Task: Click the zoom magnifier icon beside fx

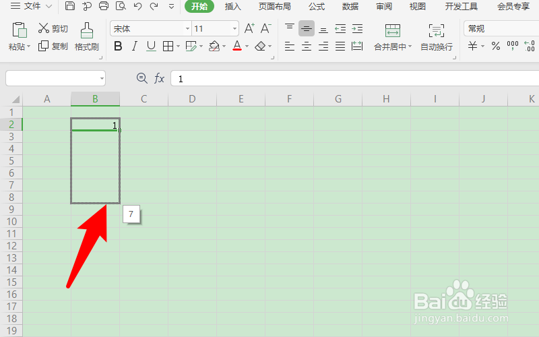Action: point(141,78)
